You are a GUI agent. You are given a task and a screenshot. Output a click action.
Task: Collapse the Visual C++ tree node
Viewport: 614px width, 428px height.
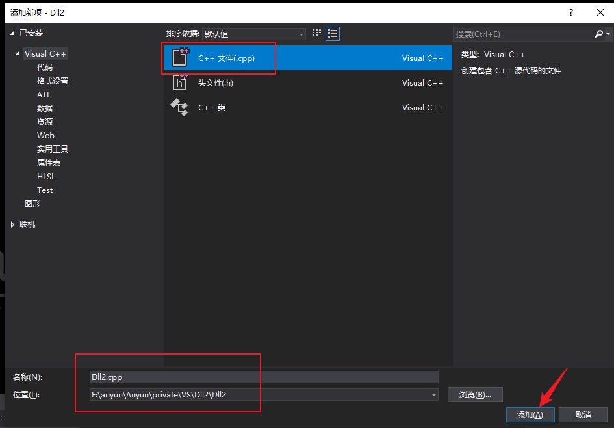18,53
